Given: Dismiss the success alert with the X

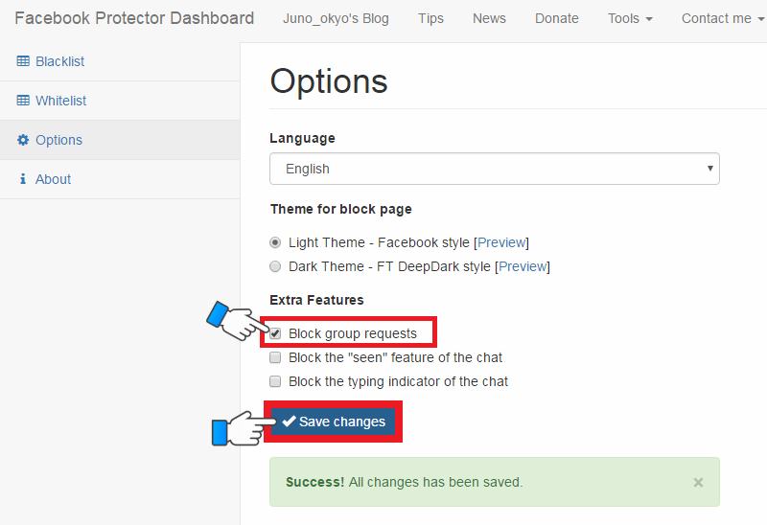Looking at the screenshot, I should click(x=698, y=483).
